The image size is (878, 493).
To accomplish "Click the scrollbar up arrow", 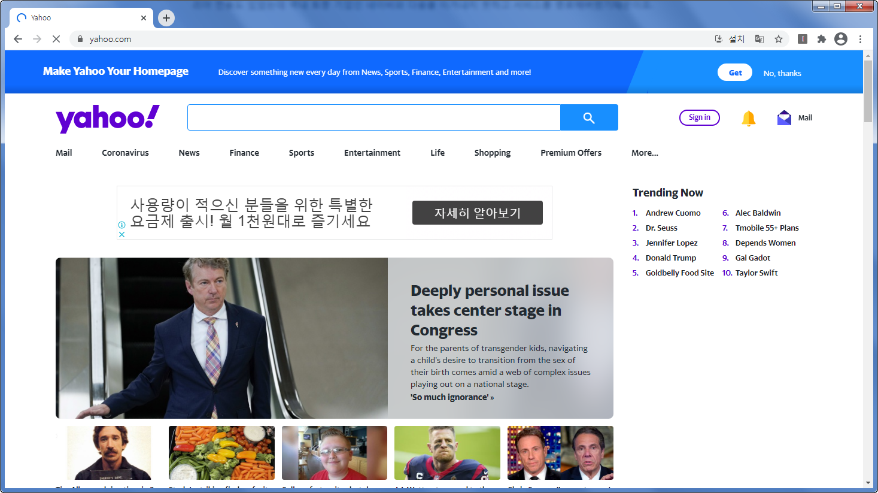I will pyautogui.click(x=868, y=55).
